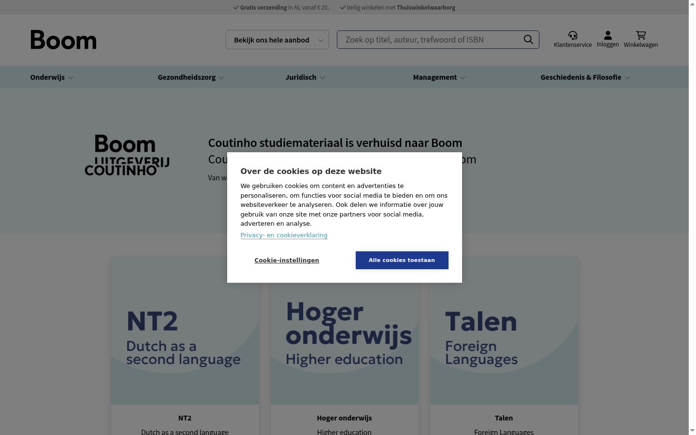The width and height of the screenshot is (696, 435).
Task: Expand the Management menu
Action: (439, 77)
